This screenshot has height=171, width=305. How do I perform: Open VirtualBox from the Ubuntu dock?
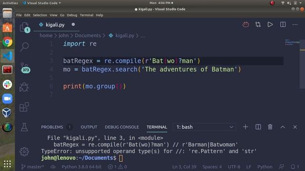pos(7,113)
